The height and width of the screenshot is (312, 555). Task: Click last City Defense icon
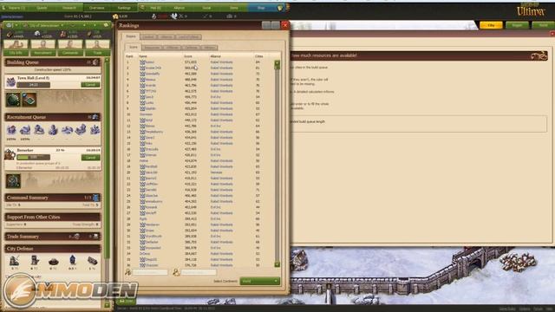click(x=92, y=262)
